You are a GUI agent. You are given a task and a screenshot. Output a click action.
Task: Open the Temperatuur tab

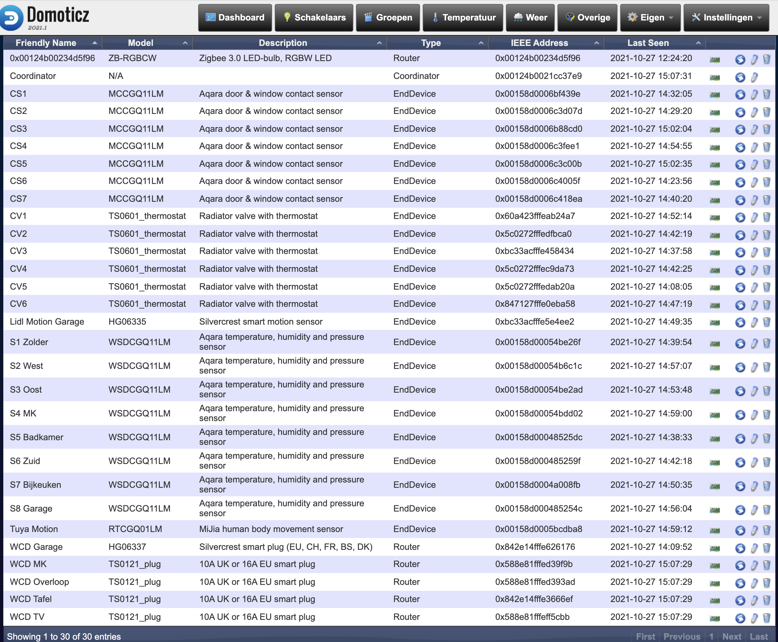pos(463,18)
